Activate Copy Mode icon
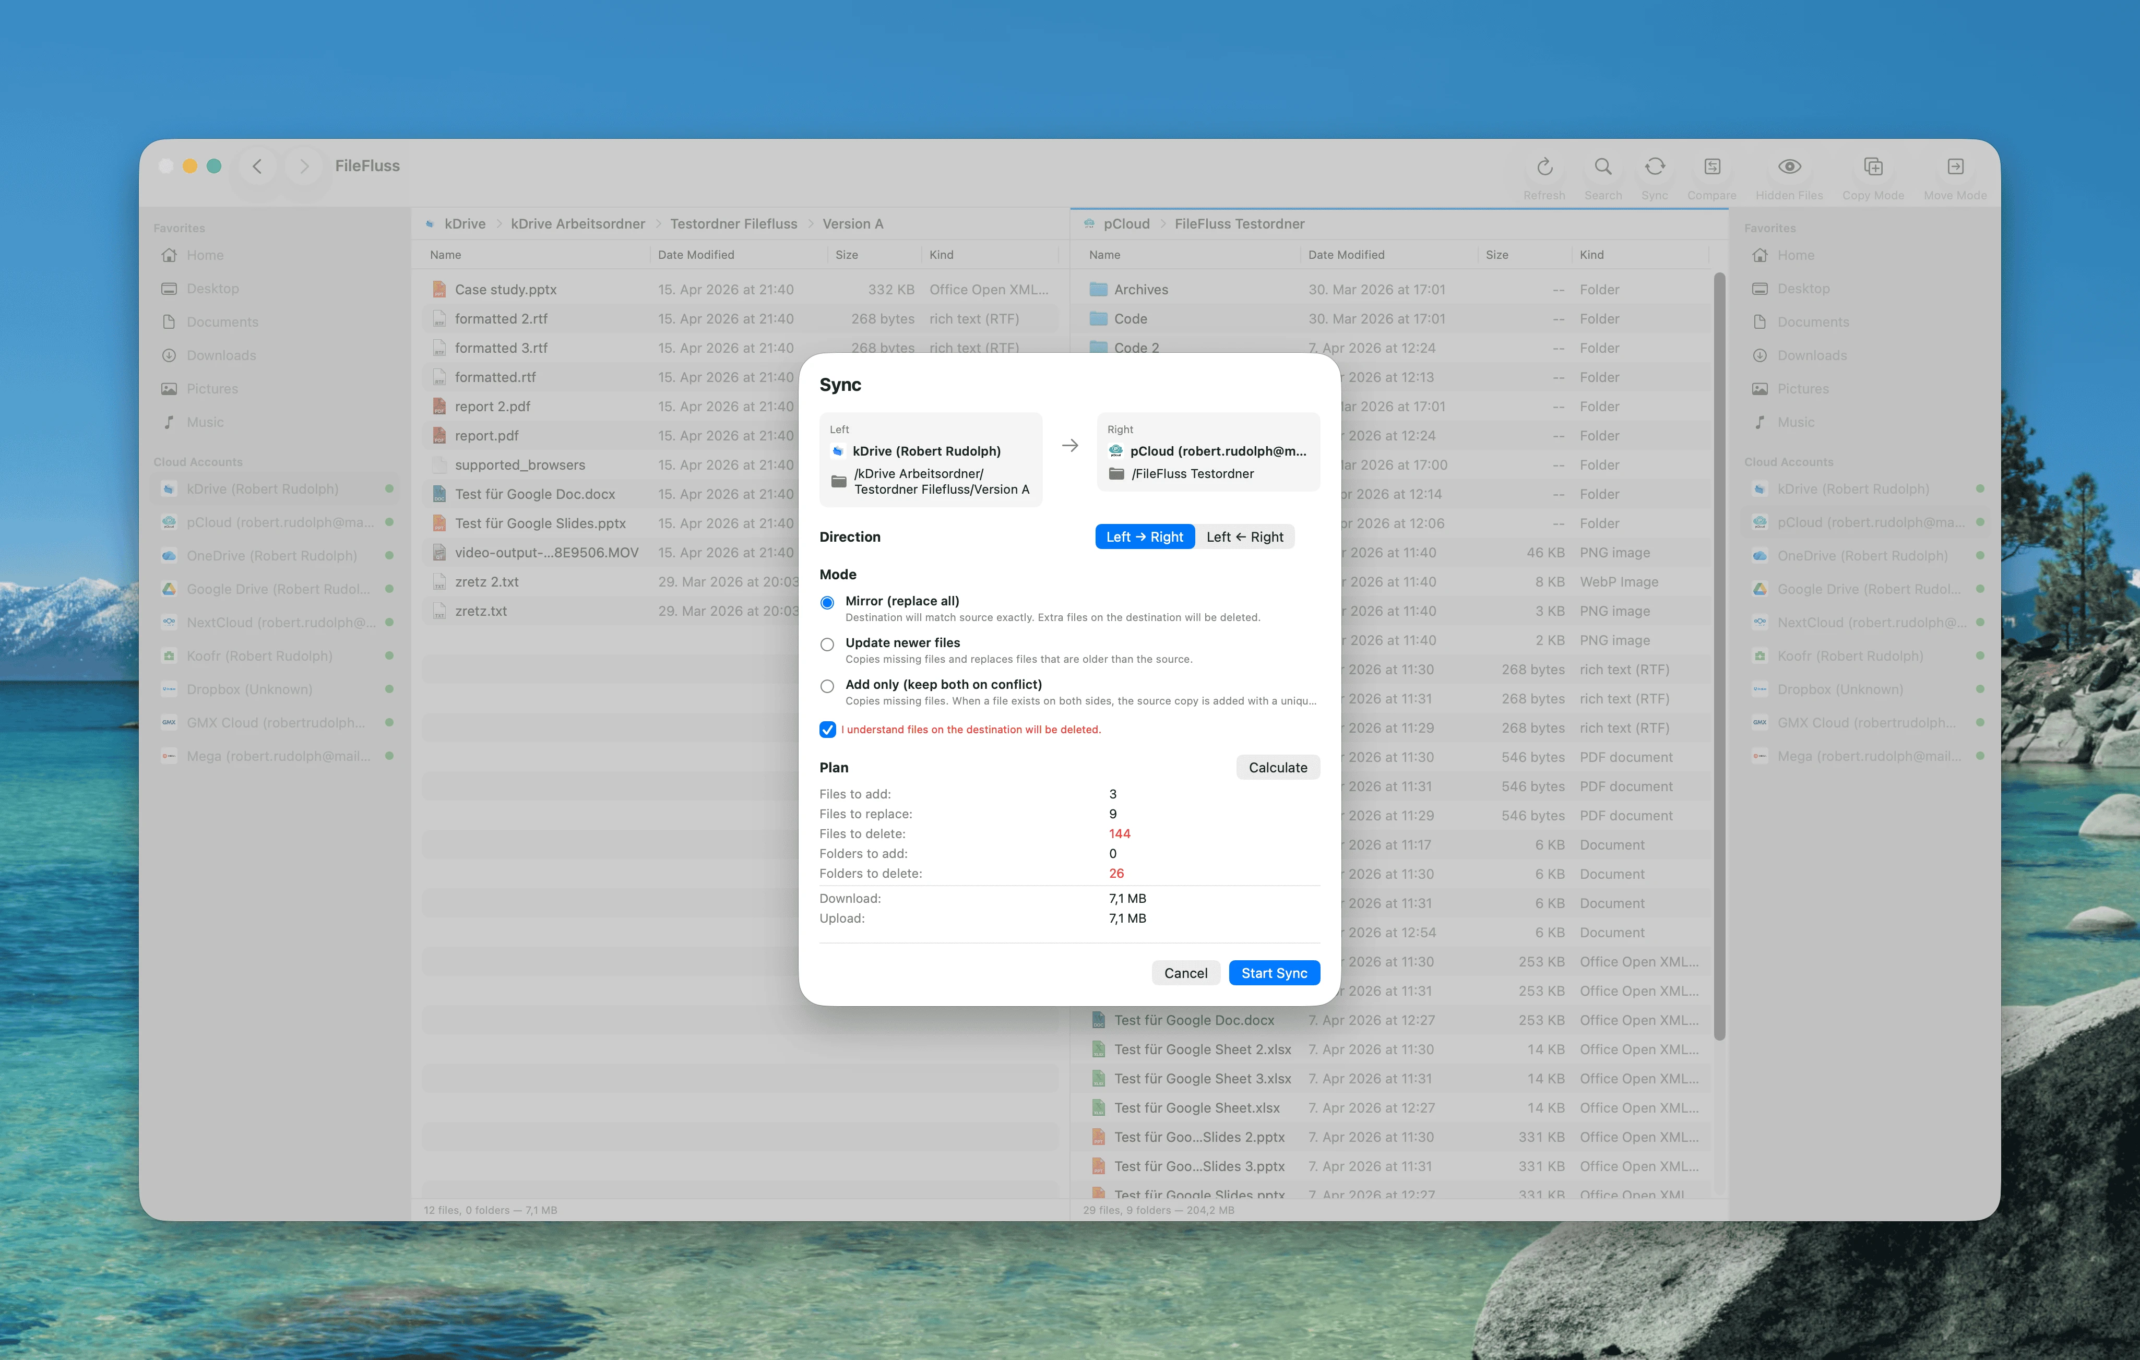The image size is (2140, 1360). click(1873, 167)
